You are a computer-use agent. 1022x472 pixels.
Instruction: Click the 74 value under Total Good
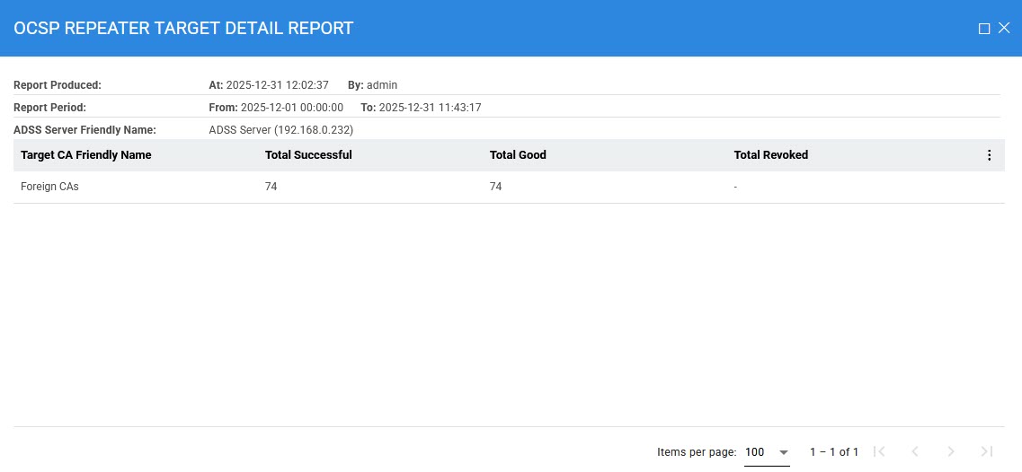tap(496, 187)
